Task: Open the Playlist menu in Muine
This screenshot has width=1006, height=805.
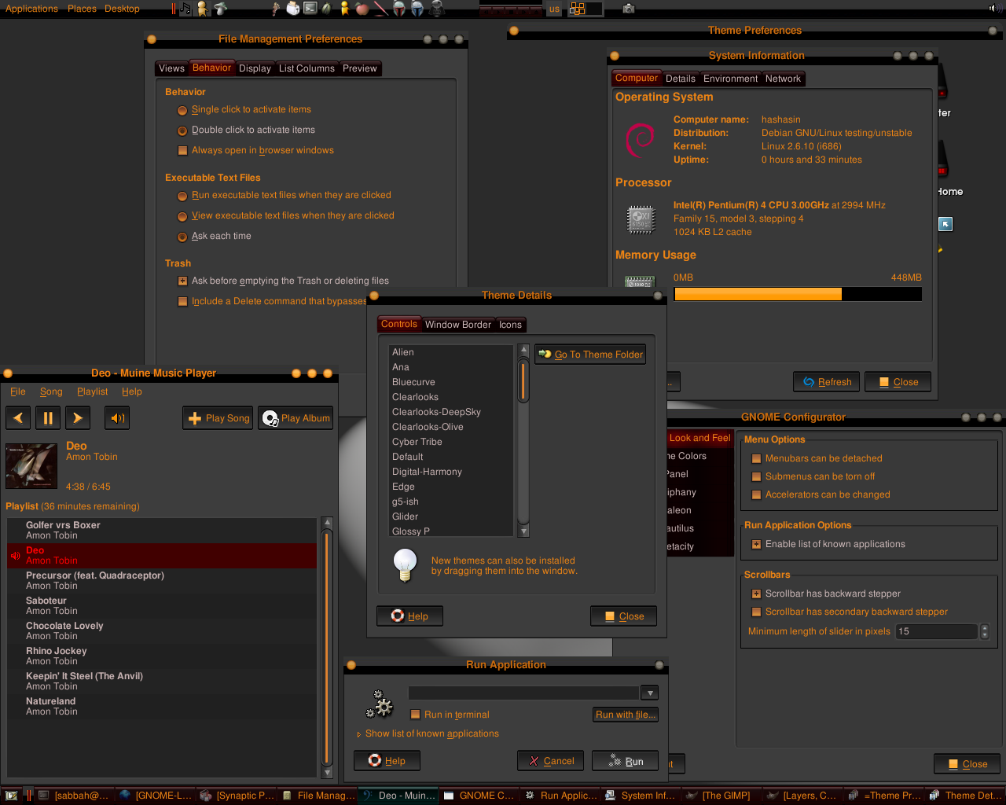Action: [93, 392]
